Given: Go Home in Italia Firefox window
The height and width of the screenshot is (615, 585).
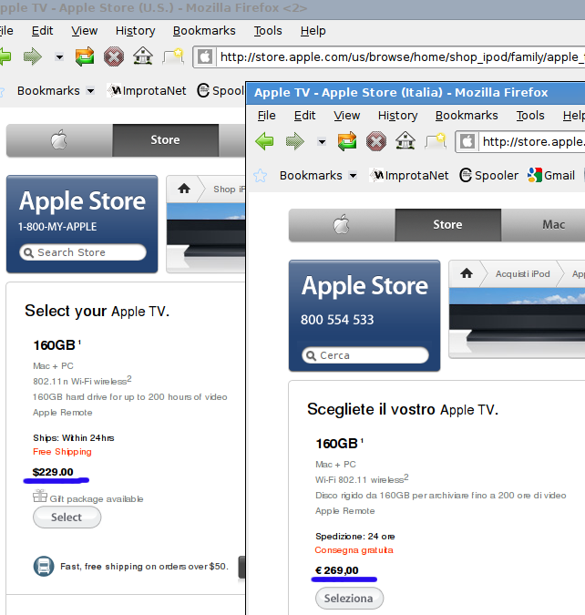Looking at the screenshot, I should (405, 140).
